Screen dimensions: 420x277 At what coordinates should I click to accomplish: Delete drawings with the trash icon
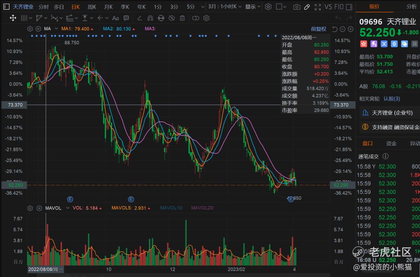(182, 18)
